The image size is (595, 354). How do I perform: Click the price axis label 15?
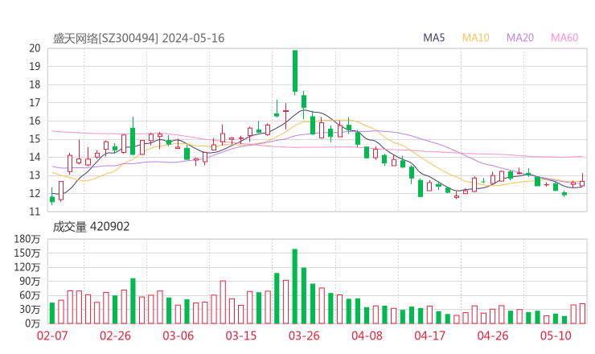(x=35, y=139)
